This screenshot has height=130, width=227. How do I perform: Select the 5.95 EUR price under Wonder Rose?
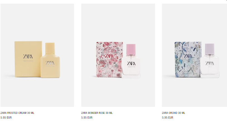point(87,117)
